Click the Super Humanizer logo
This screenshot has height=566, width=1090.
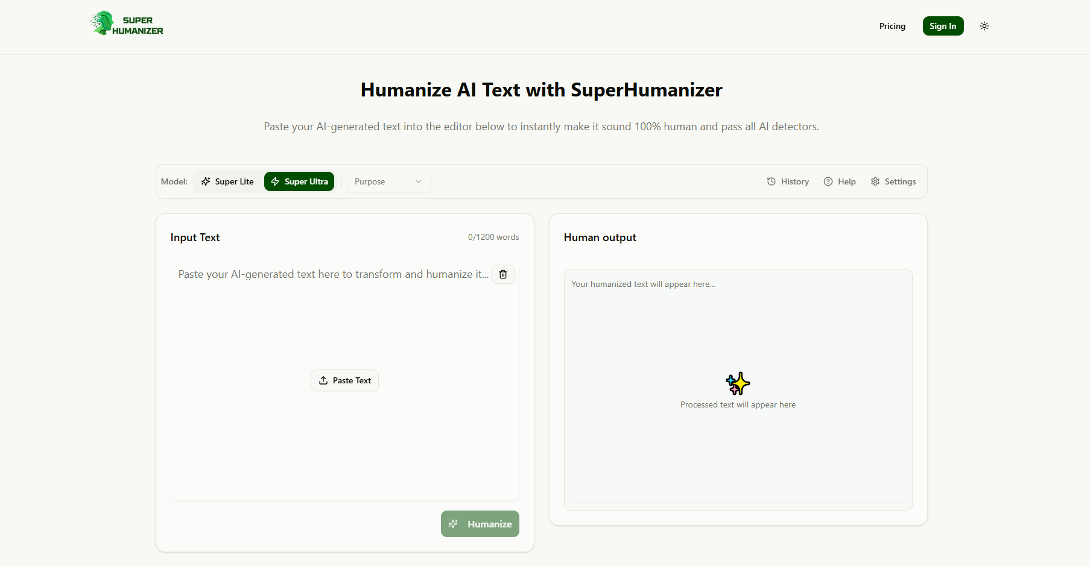point(127,24)
